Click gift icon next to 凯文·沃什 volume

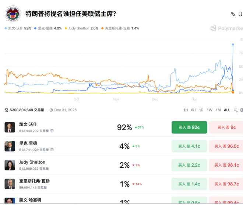coord(52,131)
